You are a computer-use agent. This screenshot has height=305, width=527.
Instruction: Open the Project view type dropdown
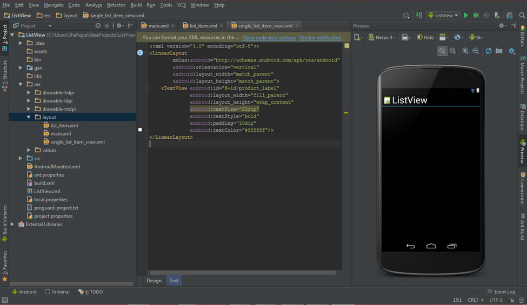(32, 26)
